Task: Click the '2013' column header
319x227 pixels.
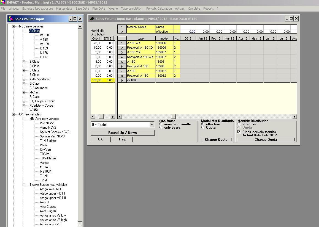Action: [x=188, y=38]
